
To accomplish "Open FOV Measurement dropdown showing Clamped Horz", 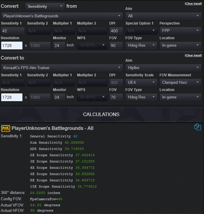I will (x=180, y=83).
